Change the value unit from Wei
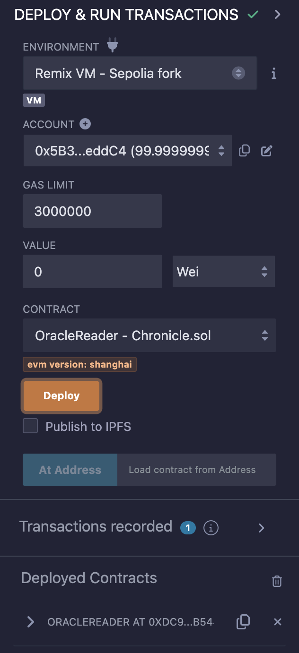Screen dimensions: 299x653 [x=223, y=271]
